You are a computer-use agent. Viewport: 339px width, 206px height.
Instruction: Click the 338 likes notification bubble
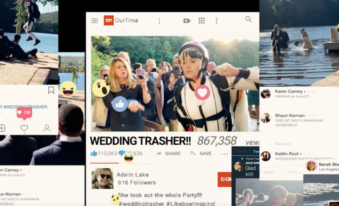tap(24, 113)
